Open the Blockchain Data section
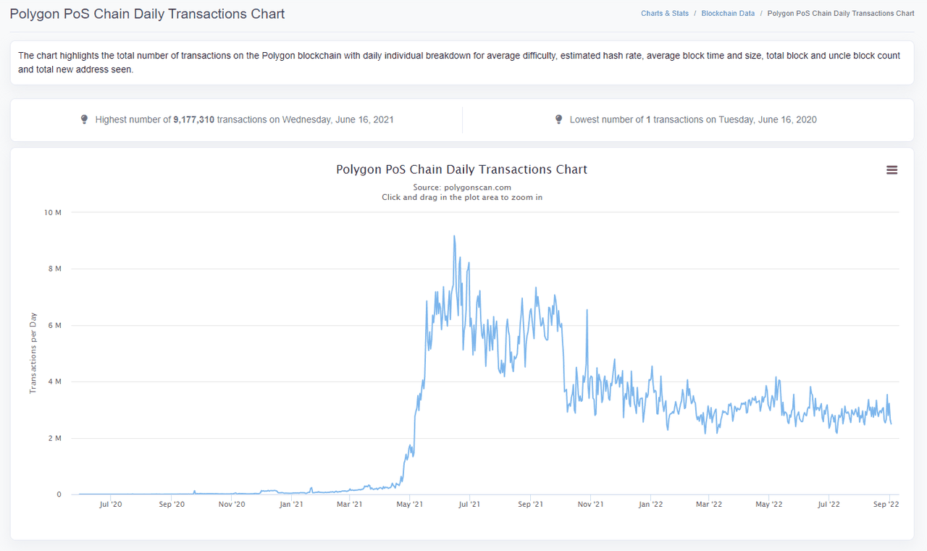Viewport: 927px width, 551px height. [x=728, y=13]
